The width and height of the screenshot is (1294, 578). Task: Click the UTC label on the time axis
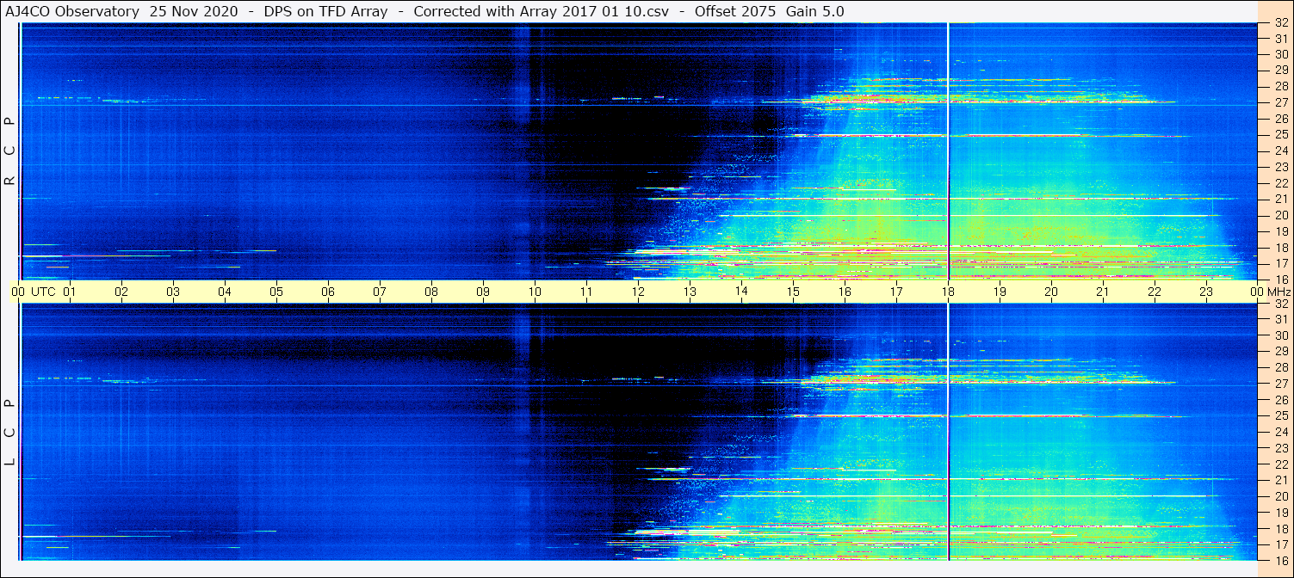[x=43, y=292]
